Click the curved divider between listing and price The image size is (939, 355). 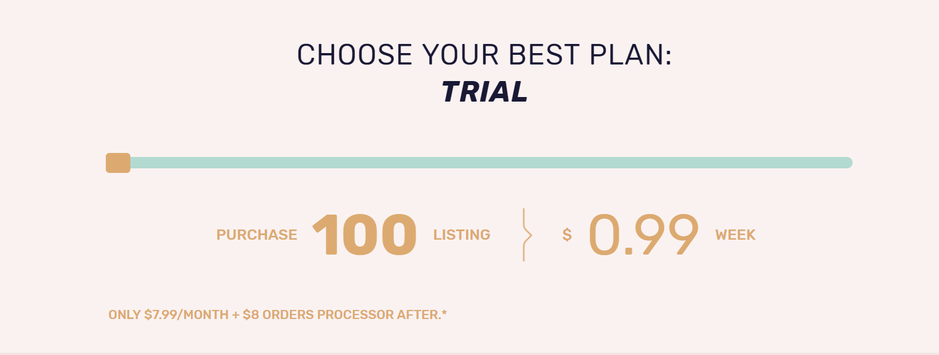pos(524,234)
